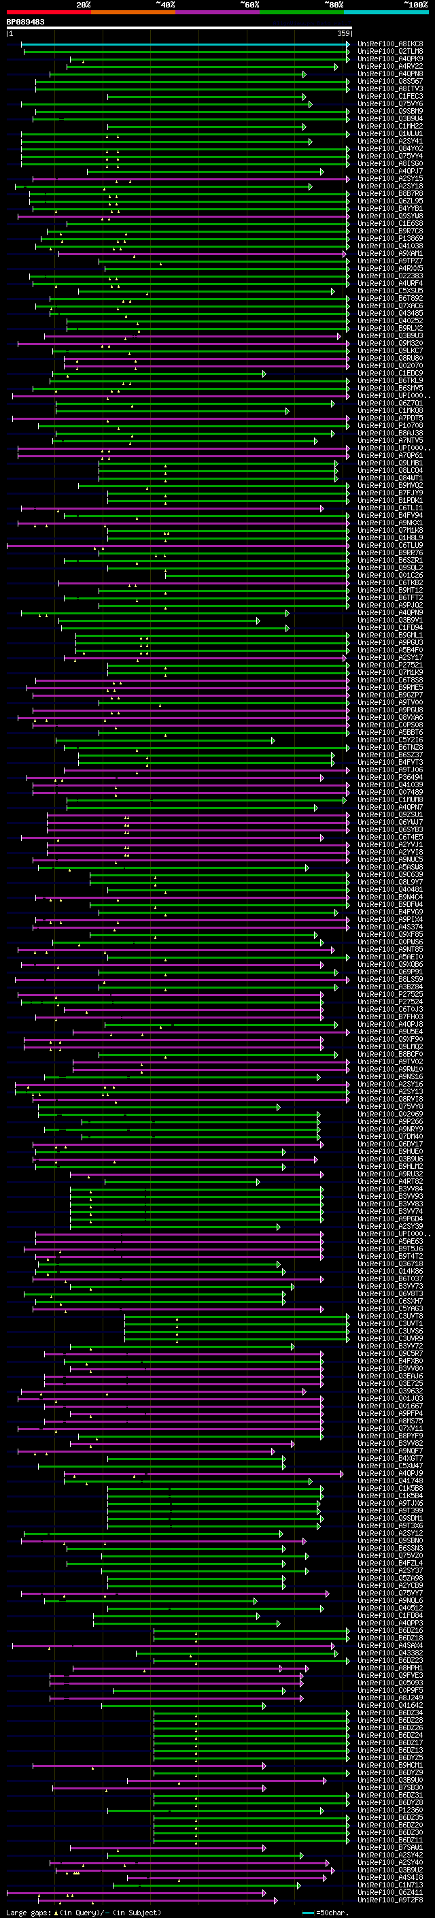435x1918 pixels.
Task: Select UniRef100_P27521 label
Action: coord(390,665)
